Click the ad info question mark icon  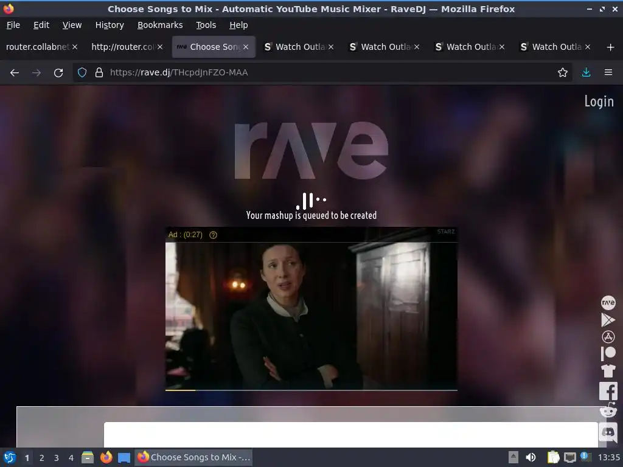click(x=213, y=235)
